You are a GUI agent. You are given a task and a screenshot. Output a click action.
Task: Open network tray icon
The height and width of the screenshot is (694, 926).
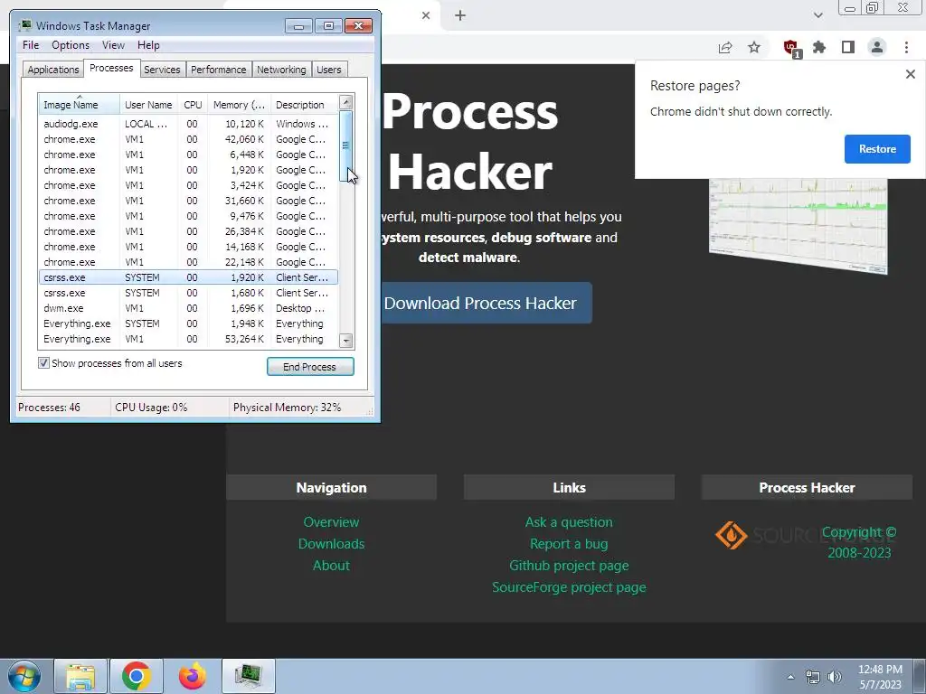[x=813, y=677]
